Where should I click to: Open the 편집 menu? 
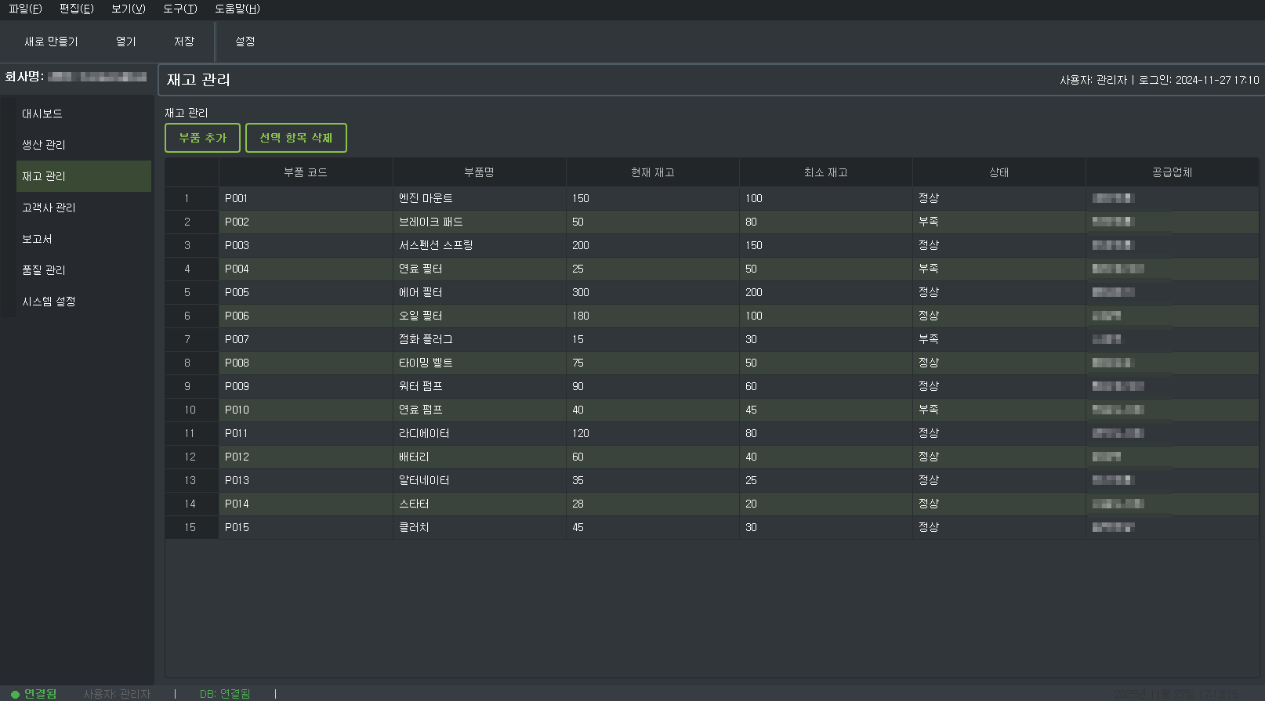click(76, 9)
